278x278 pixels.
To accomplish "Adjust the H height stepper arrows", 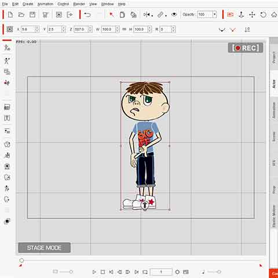I will pos(149,30).
